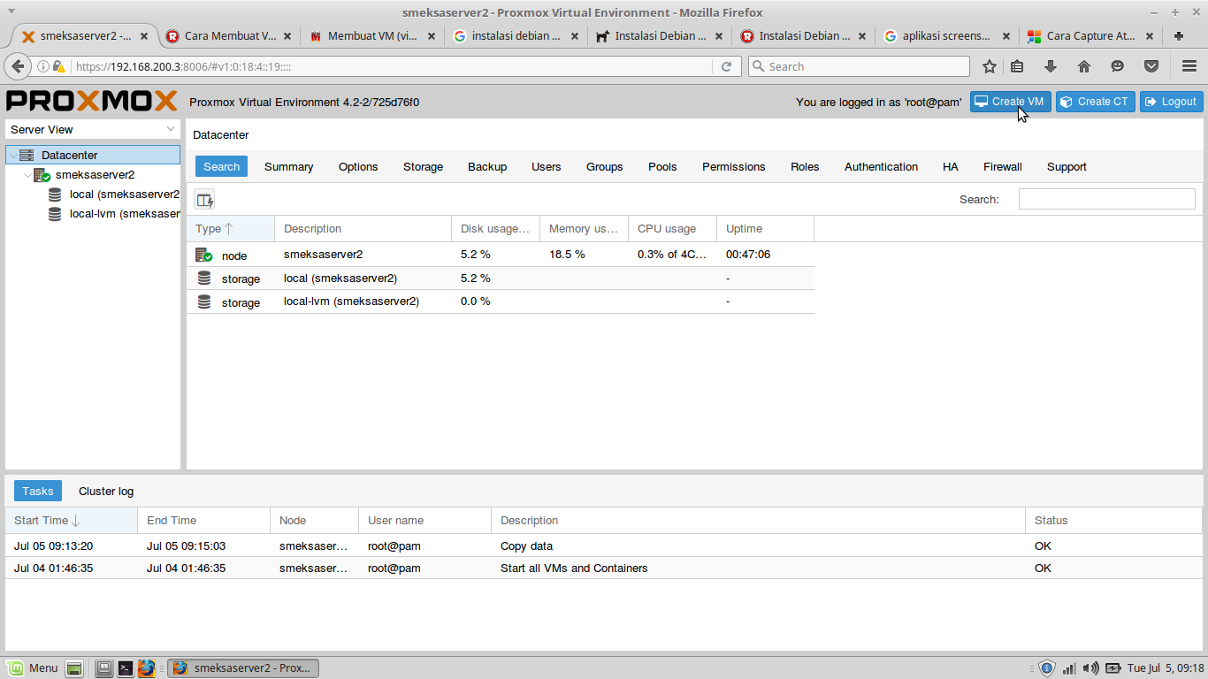Screen dimensions: 1208x679
Task: Open the Backup tab
Action: 487,166
